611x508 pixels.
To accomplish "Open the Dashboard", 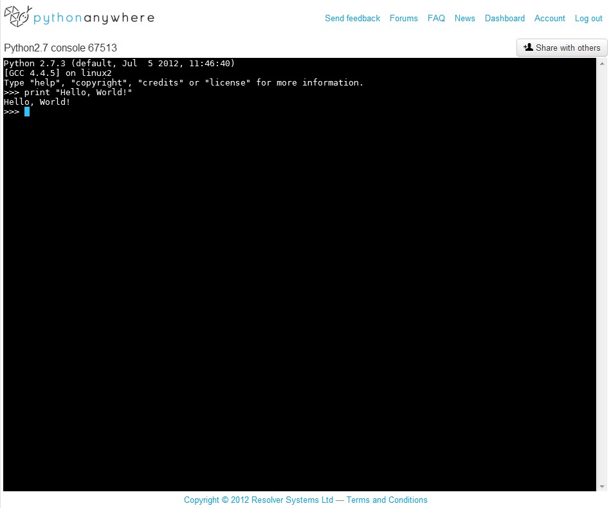I will pyautogui.click(x=505, y=19).
